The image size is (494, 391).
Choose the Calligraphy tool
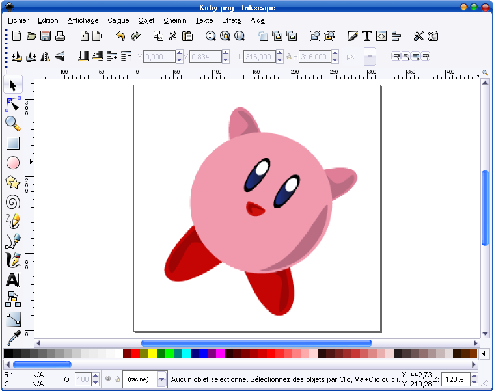click(x=13, y=260)
